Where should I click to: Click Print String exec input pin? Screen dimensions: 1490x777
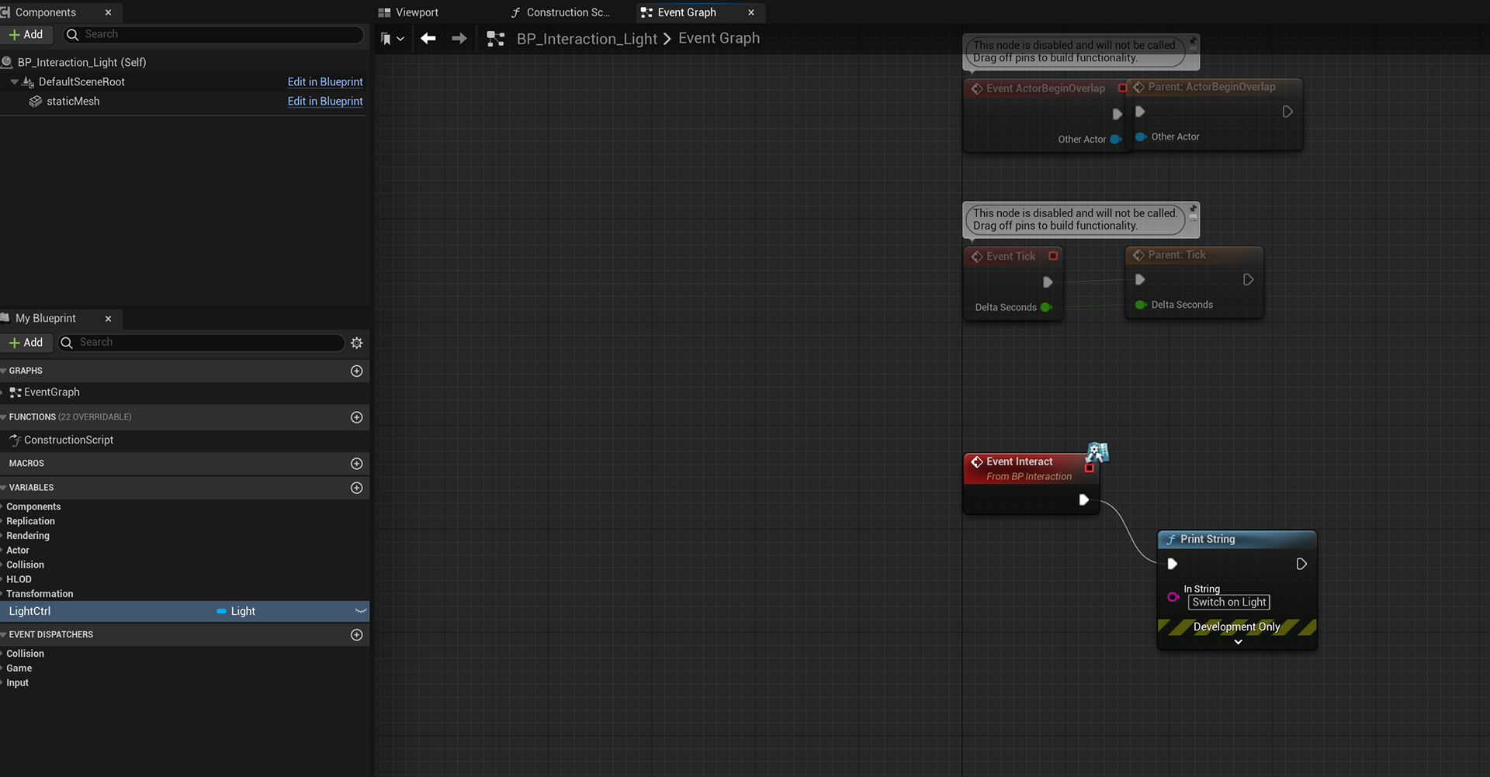(x=1173, y=565)
